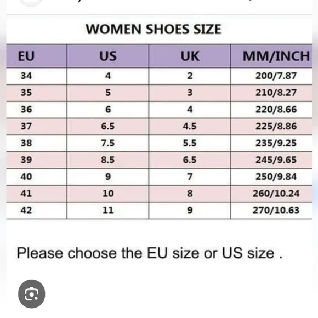
Task: Select the UK column header
Action: point(190,56)
